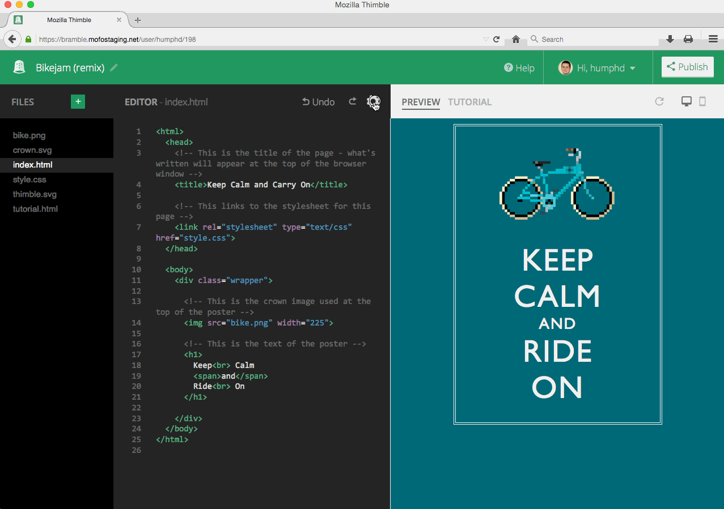Click the link rel stylesheet code line

(254, 233)
